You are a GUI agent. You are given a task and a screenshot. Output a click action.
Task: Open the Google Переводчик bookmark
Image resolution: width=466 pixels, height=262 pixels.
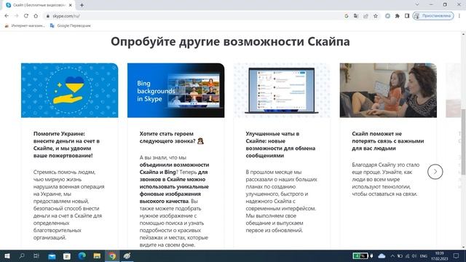coord(71,26)
